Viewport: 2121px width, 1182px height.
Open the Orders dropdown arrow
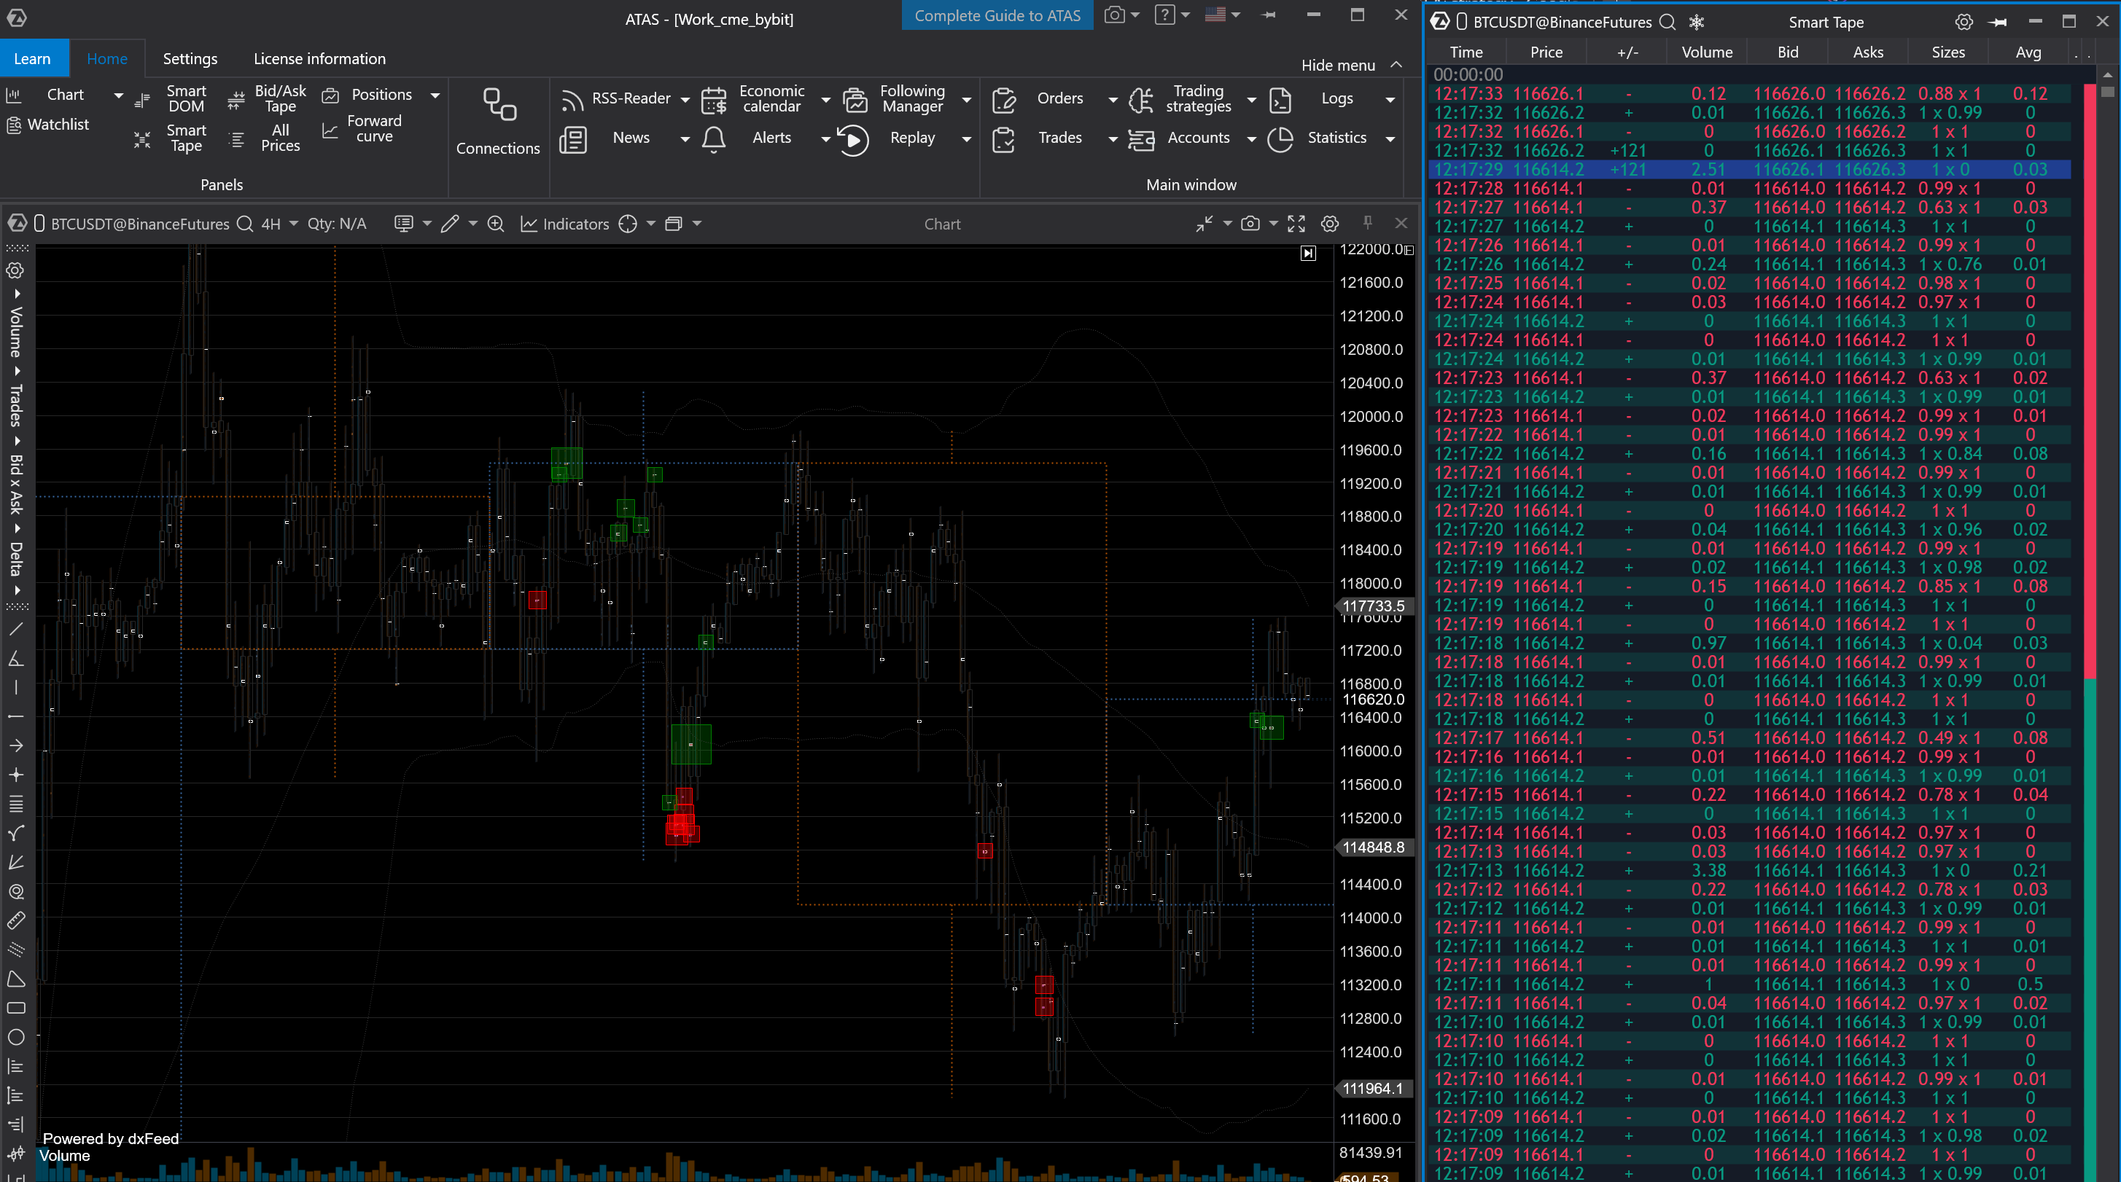pos(1113,100)
